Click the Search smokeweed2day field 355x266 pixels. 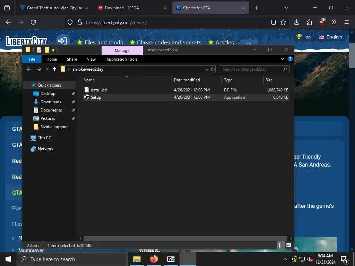(254, 69)
